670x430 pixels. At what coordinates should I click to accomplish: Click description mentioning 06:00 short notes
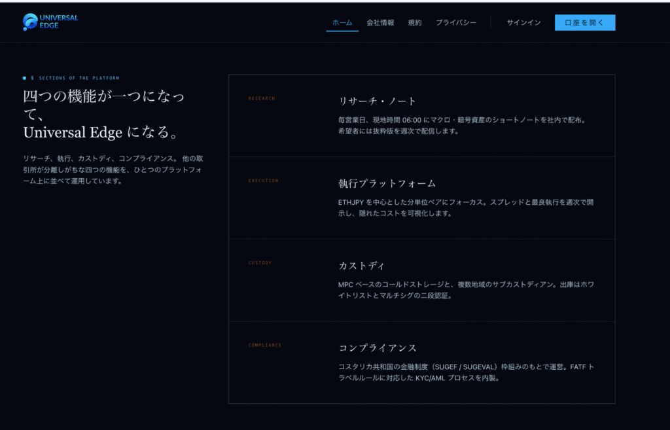463,126
